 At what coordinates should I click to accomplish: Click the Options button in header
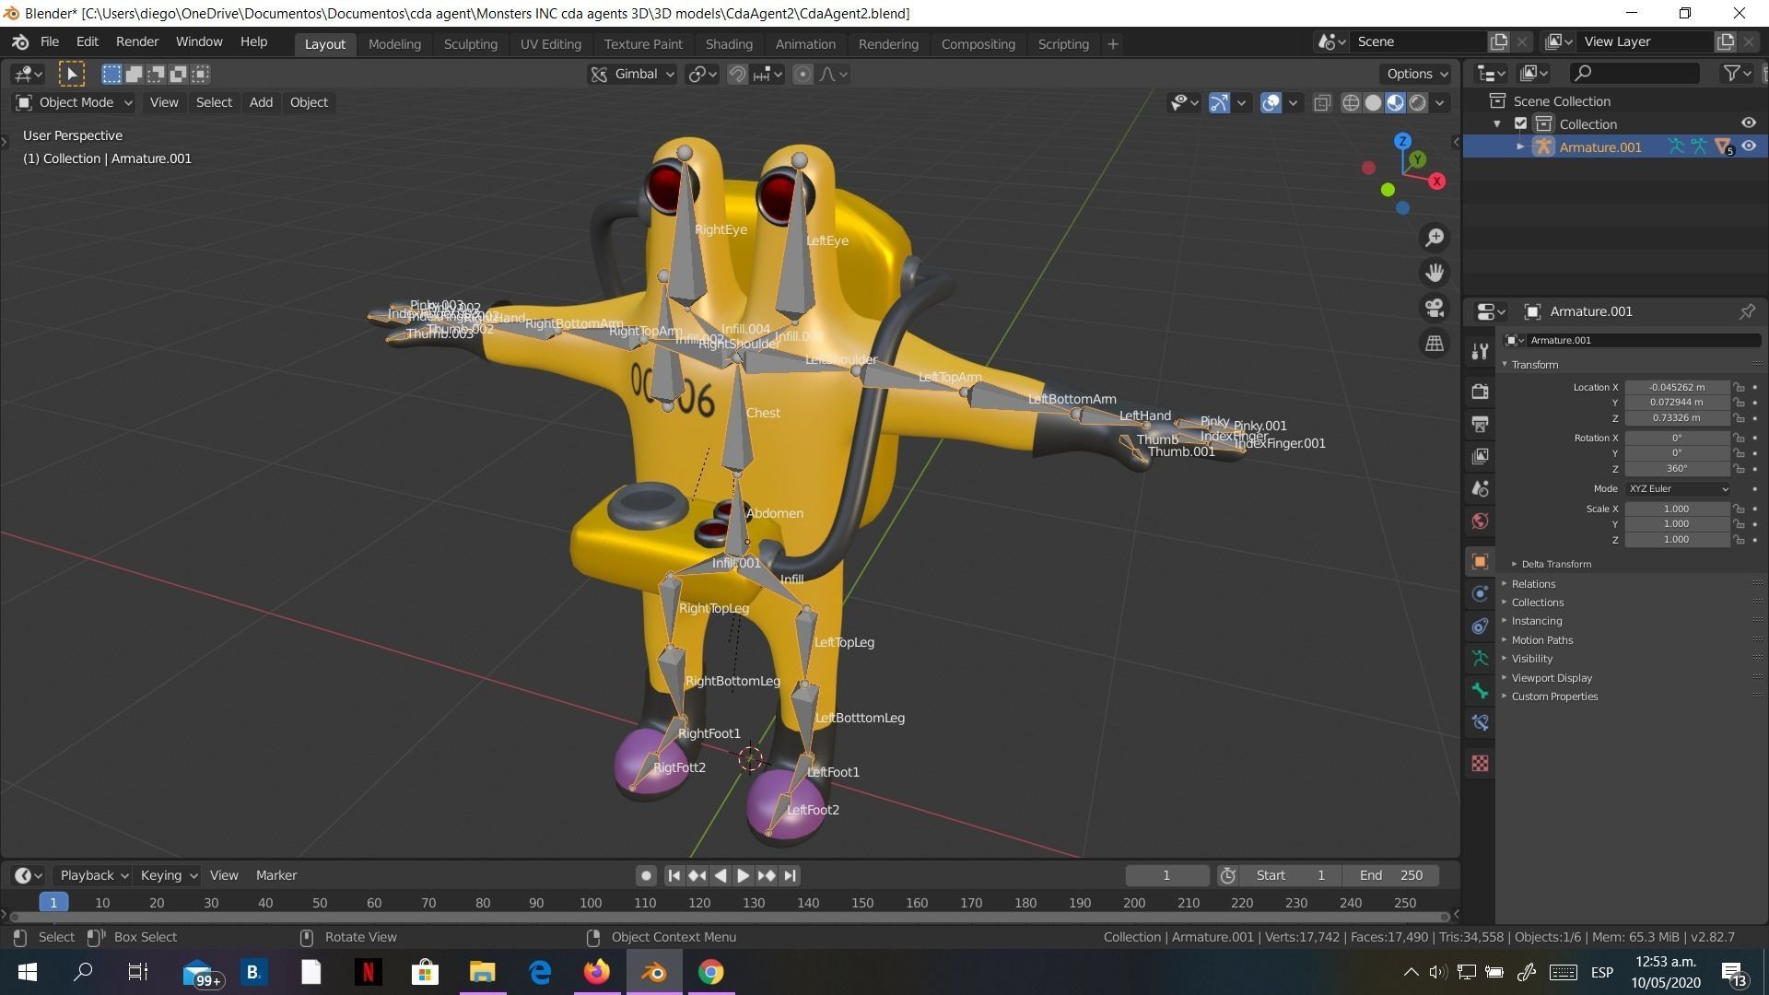pos(1416,74)
